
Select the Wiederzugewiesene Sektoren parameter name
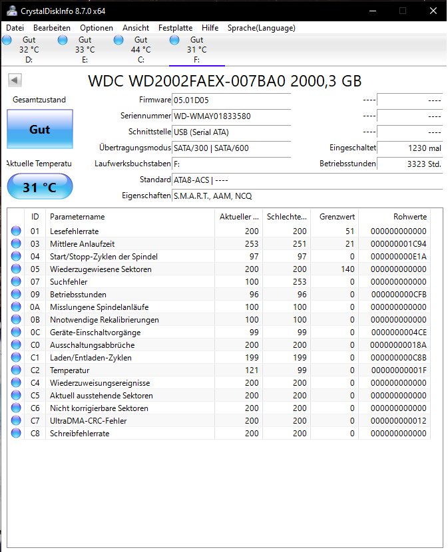(x=101, y=269)
